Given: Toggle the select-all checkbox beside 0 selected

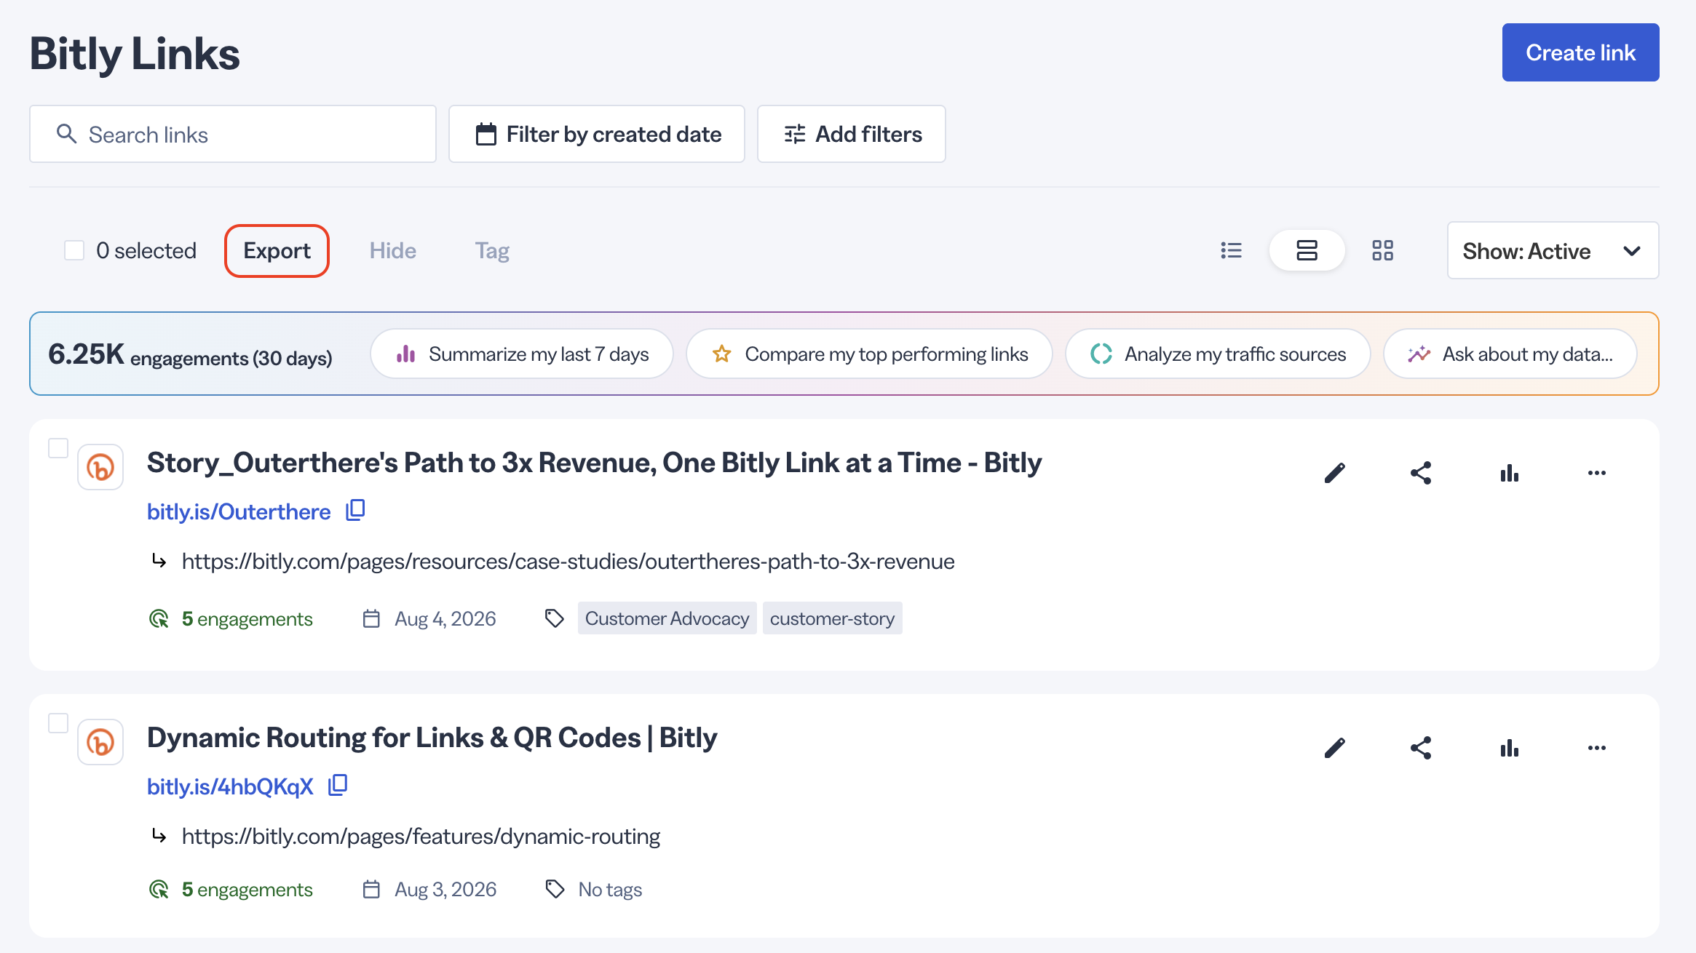Looking at the screenshot, I should (x=74, y=250).
